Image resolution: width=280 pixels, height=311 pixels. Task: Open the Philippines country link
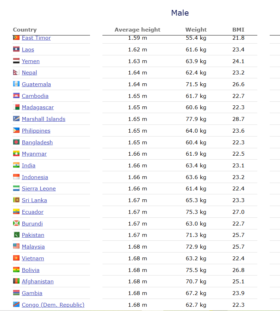[x=36, y=131]
